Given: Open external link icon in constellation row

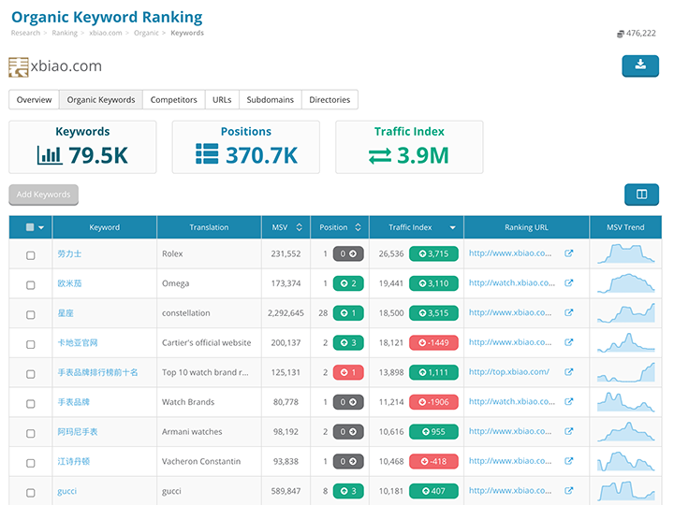Looking at the screenshot, I should [569, 313].
